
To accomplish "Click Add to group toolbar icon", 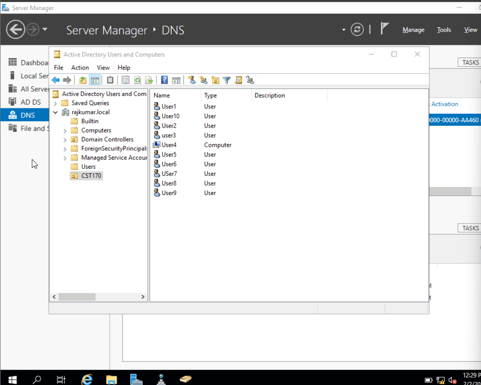I will [250, 80].
